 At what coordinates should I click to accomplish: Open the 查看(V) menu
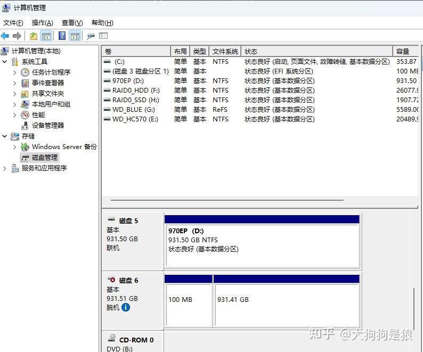click(72, 23)
